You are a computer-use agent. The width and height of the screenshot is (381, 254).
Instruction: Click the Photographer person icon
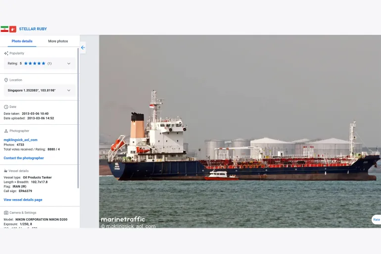tap(6, 131)
